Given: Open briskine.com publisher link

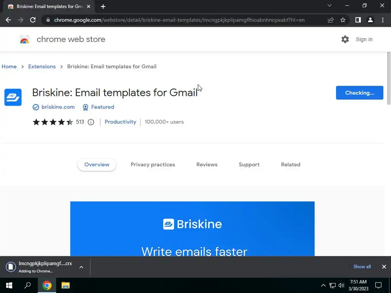Looking at the screenshot, I should point(58,107).
